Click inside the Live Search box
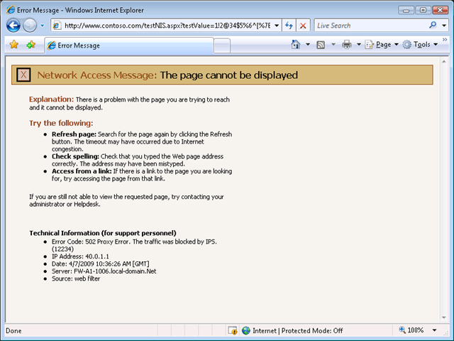This screenshot has height=341, width=454. coord(369,25)
